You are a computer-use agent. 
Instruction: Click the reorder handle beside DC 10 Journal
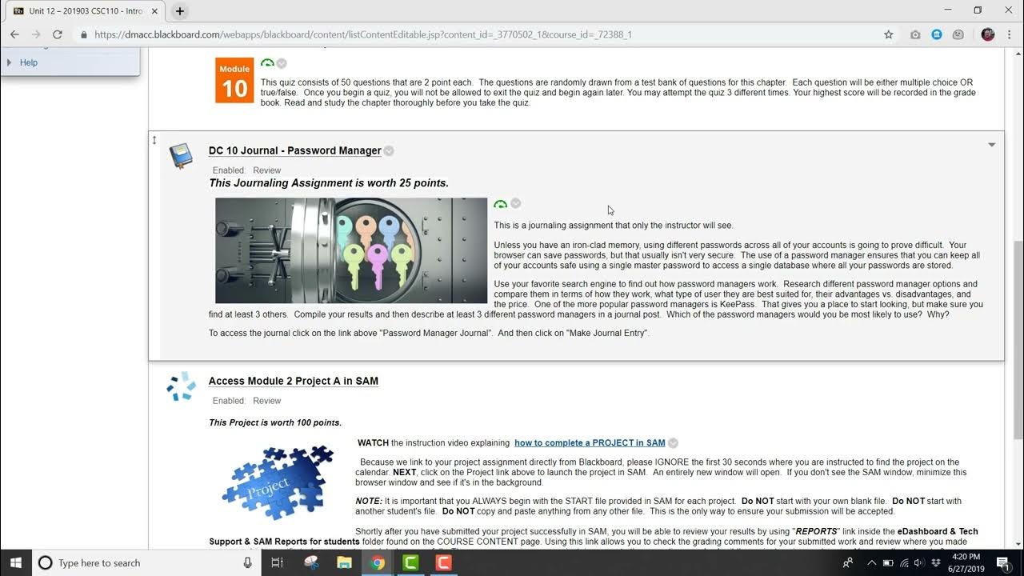(x=155, y=140)
